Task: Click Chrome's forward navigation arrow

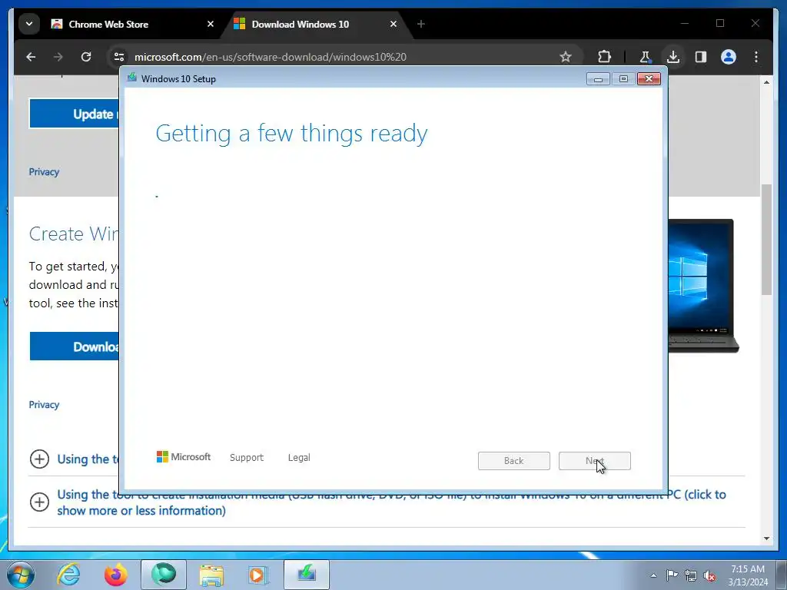Action: tap(58, 57)
